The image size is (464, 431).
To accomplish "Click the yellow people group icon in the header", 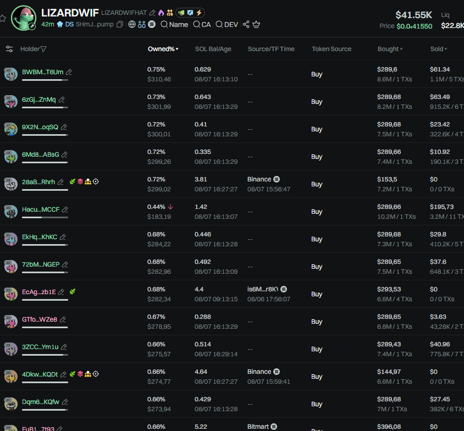I will pyautogui.click(x=169, y=13).
